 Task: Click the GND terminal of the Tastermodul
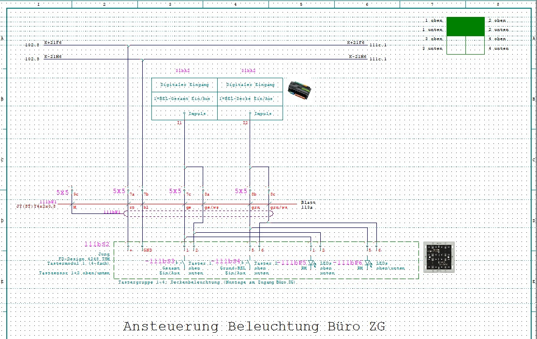point(142,246)
